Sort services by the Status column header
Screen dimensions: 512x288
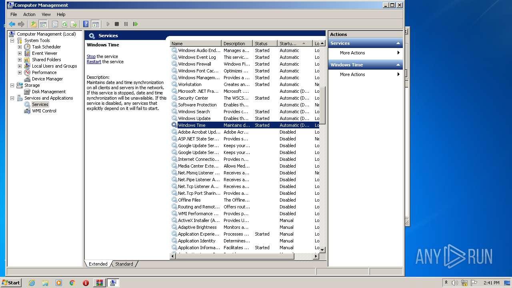pyautogui.click(x=265, y=44)
